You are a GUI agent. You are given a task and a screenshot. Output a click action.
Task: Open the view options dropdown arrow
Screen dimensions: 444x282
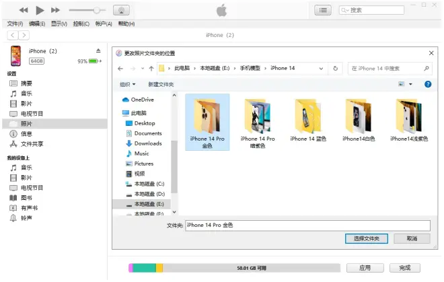(410, 84)
